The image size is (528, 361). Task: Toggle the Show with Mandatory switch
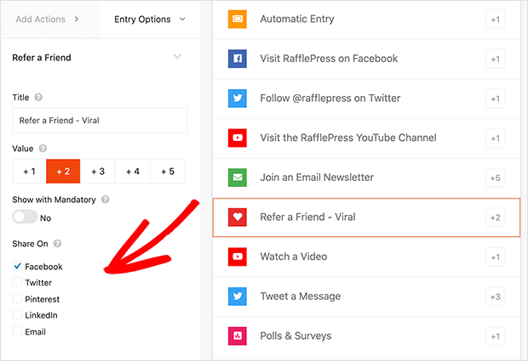(25, 217)
